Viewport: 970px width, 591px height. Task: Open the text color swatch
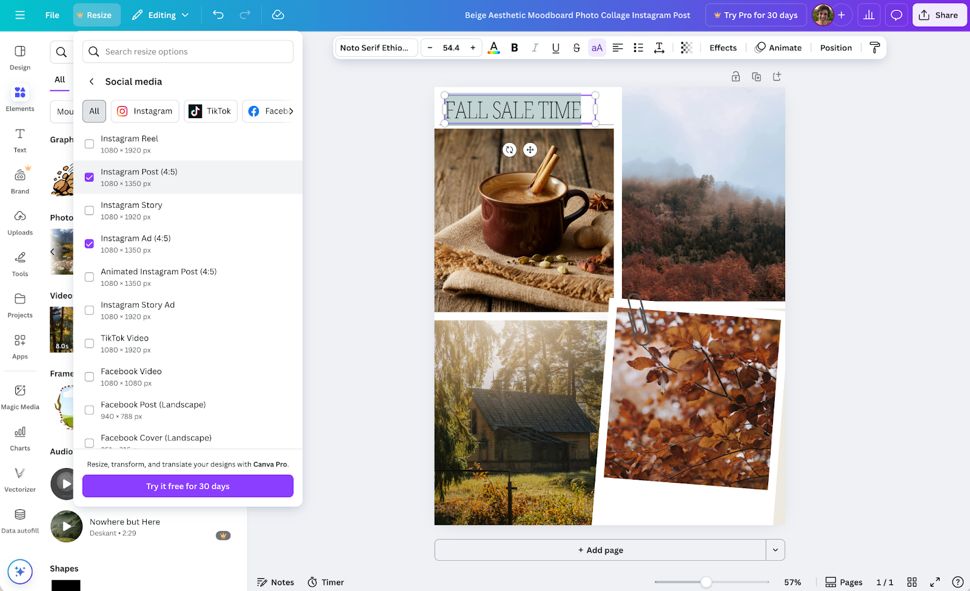pyautogui.click(x=493, y=47)
